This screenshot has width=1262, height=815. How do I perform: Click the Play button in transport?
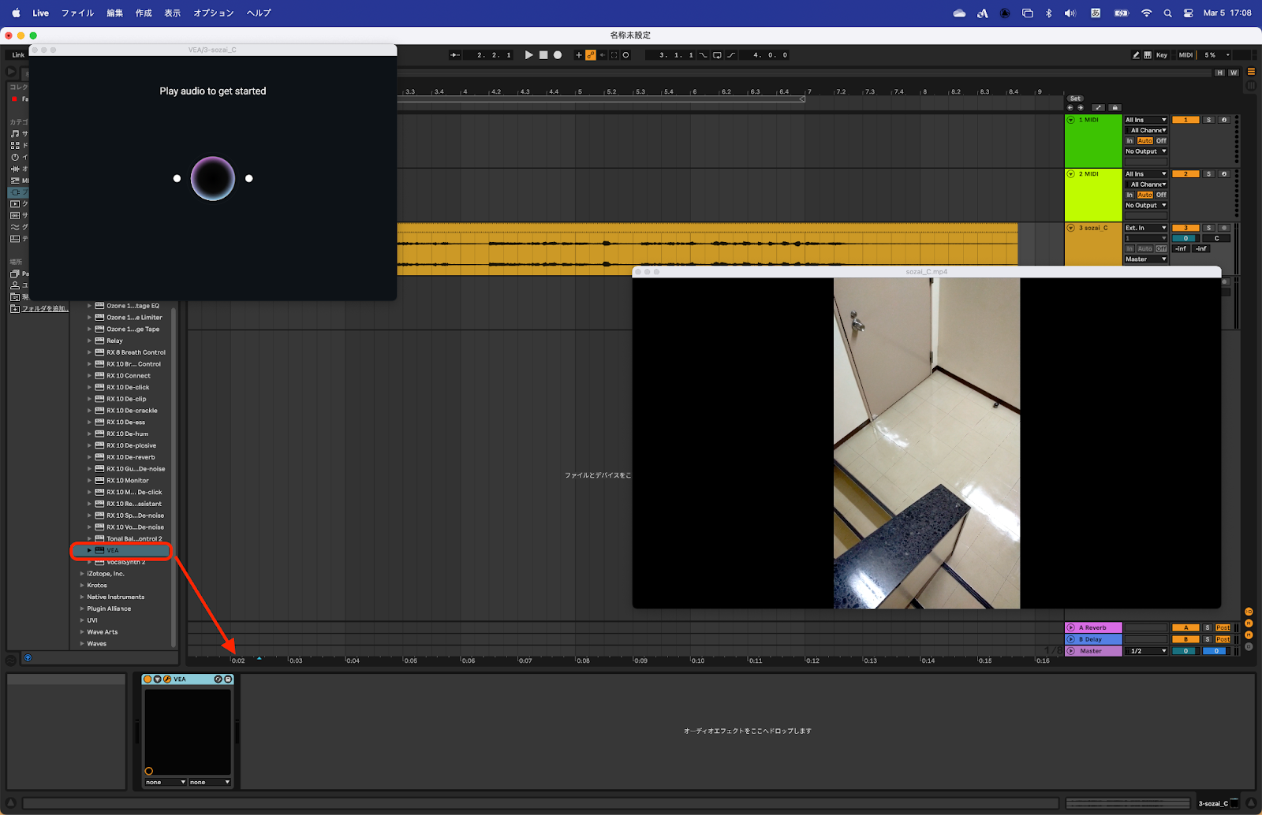[x=528, y=55]
